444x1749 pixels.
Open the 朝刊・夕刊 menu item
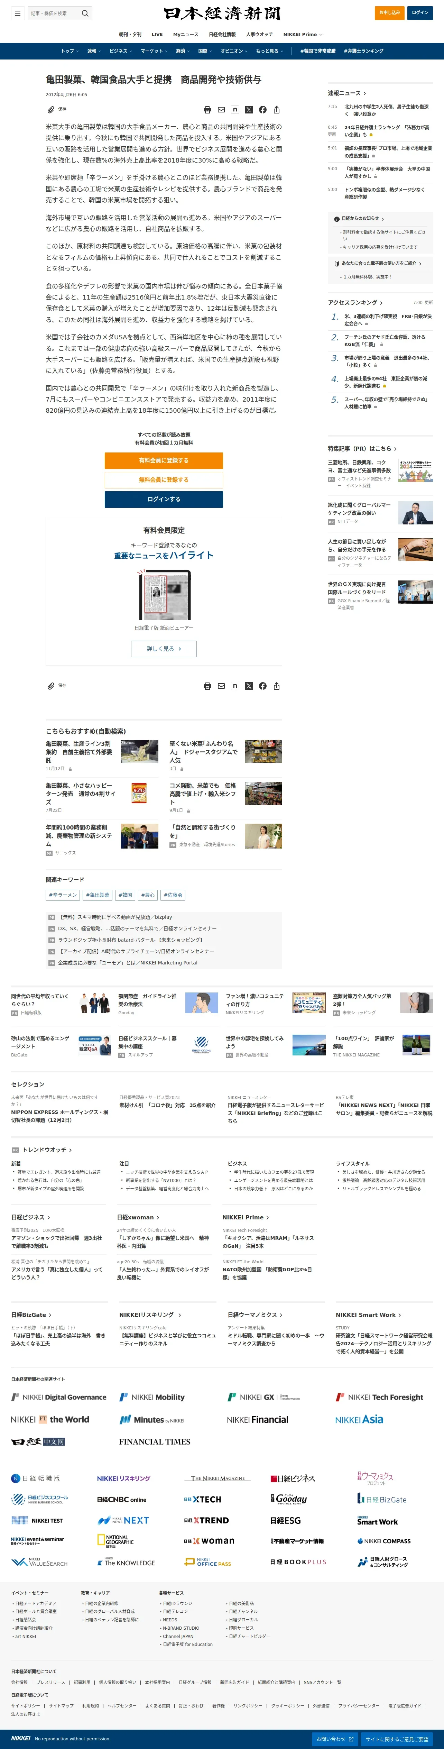point(130,34)
